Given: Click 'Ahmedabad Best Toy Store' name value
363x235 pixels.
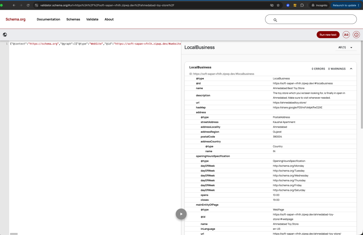Looking at the screenshot, I should pos(289,88).
